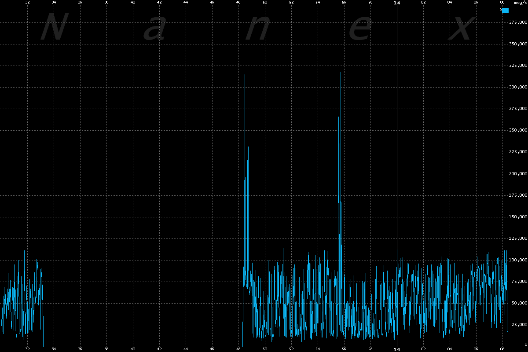The image size is (528, 352).
Task: Select the 25,000 y-axis value
Action: pyautogui.click(x=520, y=325)
